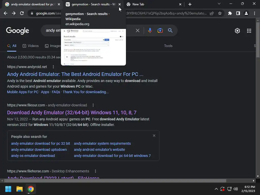Bookmark this page with the star icon

[x=220, y=13]
